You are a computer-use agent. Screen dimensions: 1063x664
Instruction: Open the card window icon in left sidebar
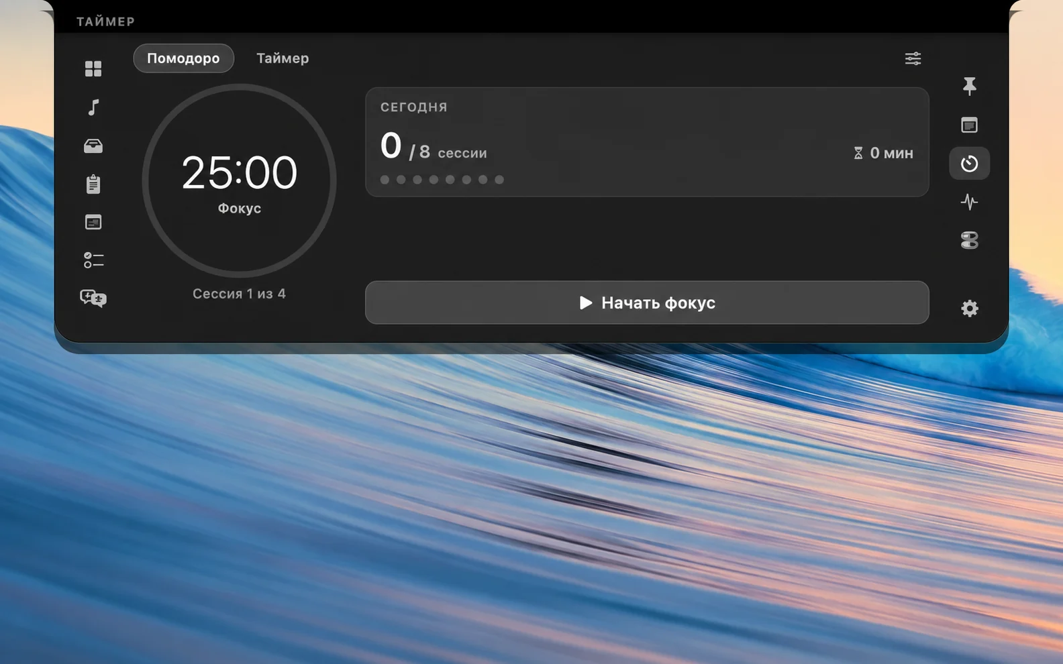(x=93, y=222)
